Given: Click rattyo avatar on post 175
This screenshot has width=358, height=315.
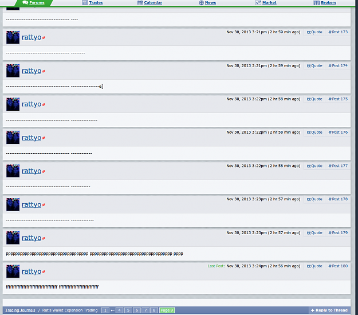Looking at the screenshot, I should coord(13,104).
